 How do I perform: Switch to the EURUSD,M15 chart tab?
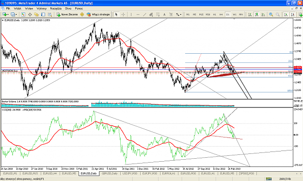point(30,174)
